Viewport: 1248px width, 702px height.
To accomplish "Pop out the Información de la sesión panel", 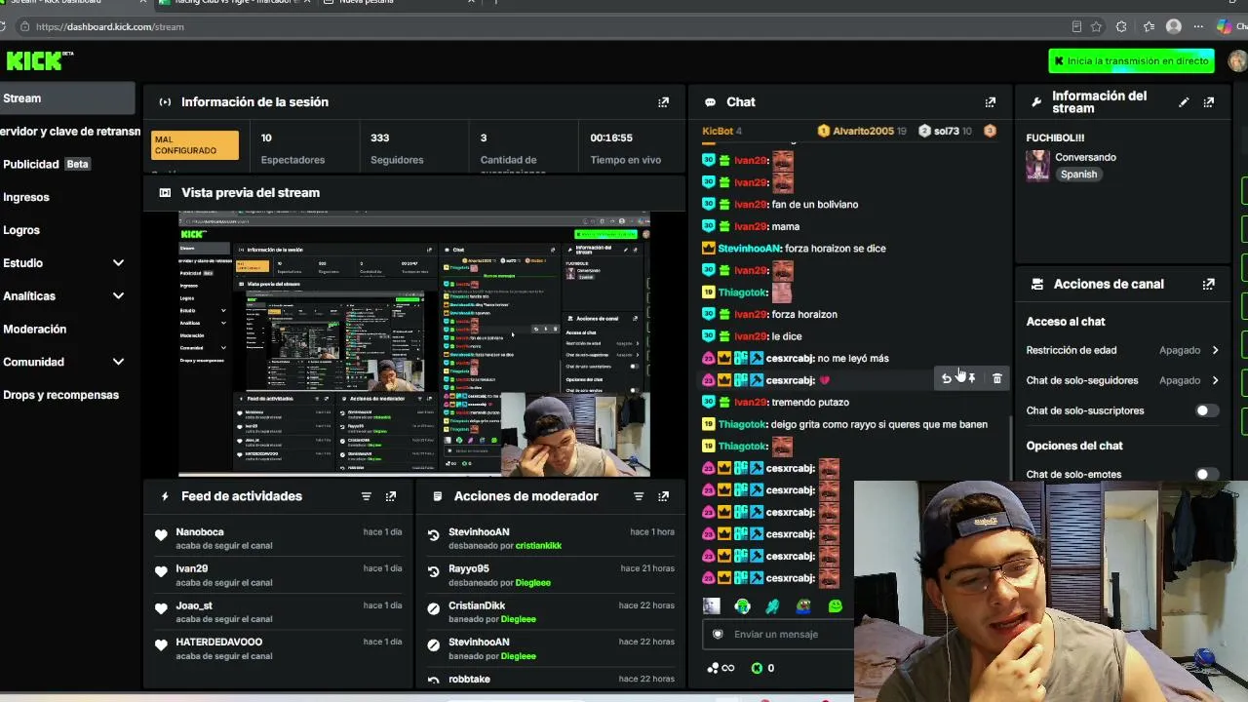I will 664,101.
